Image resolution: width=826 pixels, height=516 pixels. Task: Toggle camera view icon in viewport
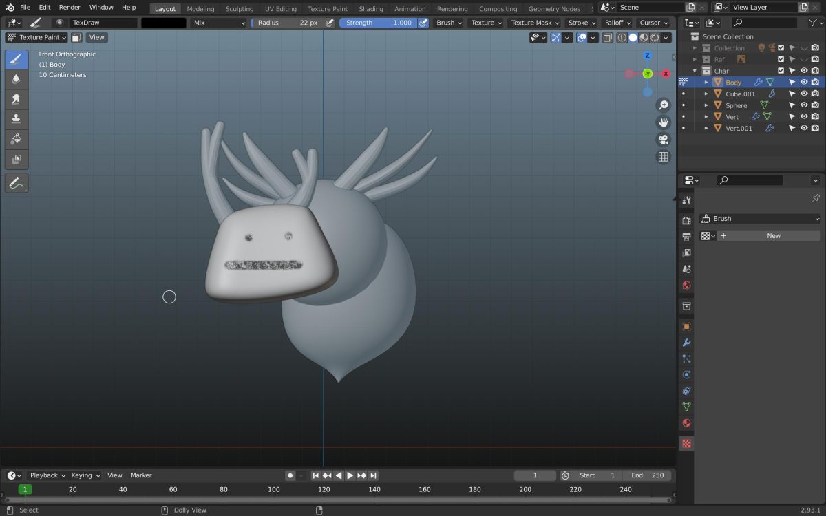[x=664, y=140]
